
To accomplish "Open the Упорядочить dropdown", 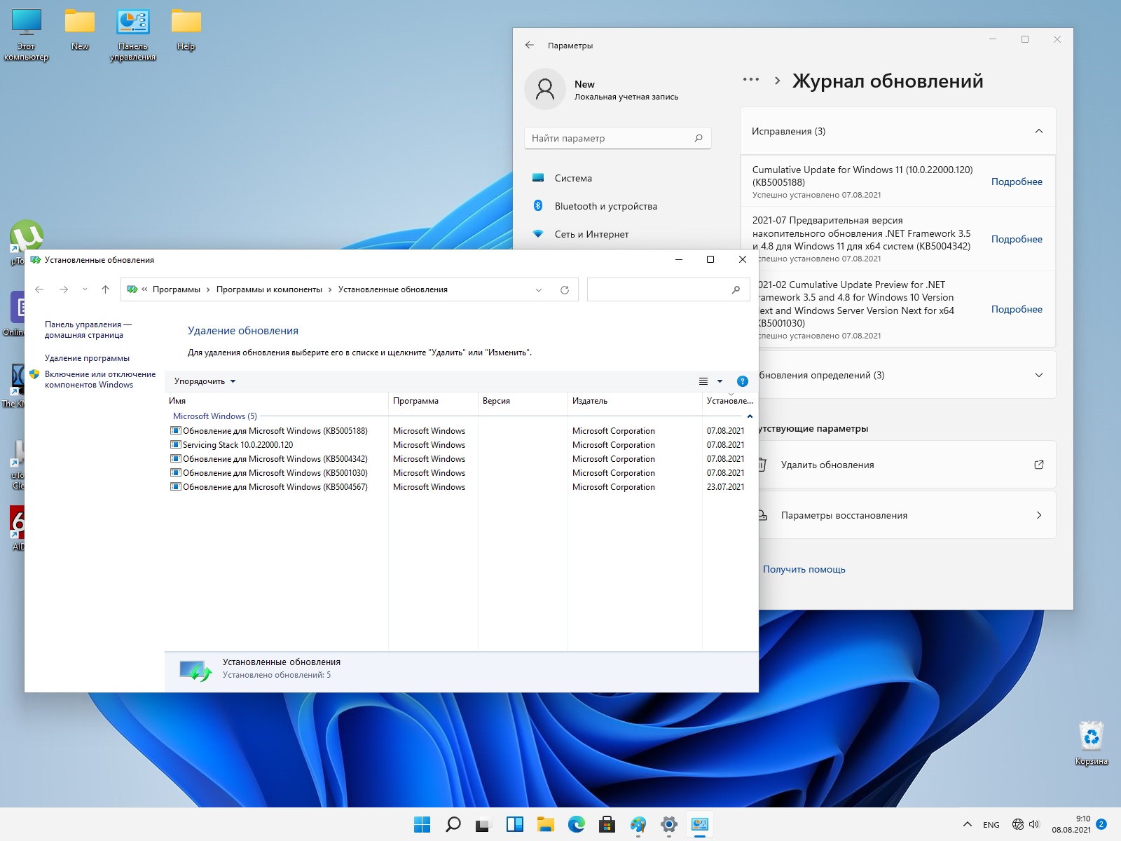I will click(x=205, y=381).
